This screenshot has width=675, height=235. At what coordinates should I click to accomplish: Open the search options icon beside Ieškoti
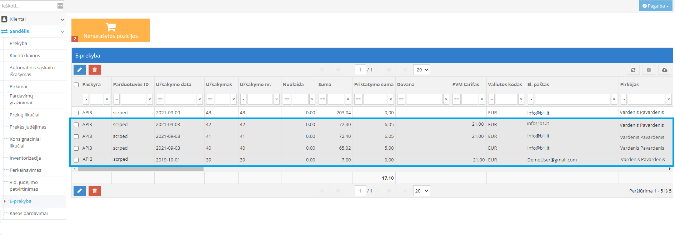(x=60, y=6)
